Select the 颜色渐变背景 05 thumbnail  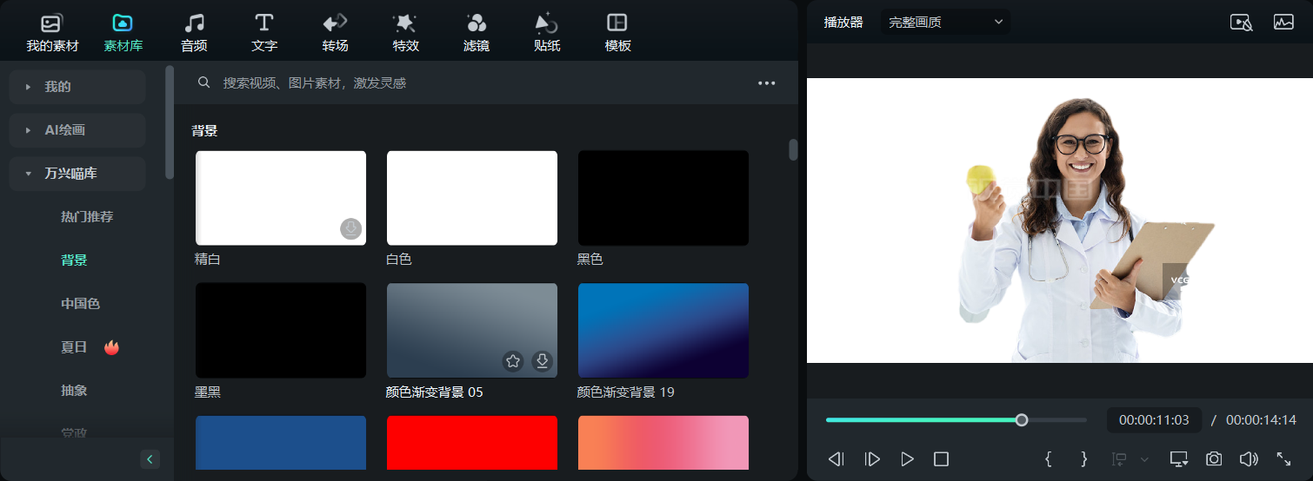click(x=472, y=330)
